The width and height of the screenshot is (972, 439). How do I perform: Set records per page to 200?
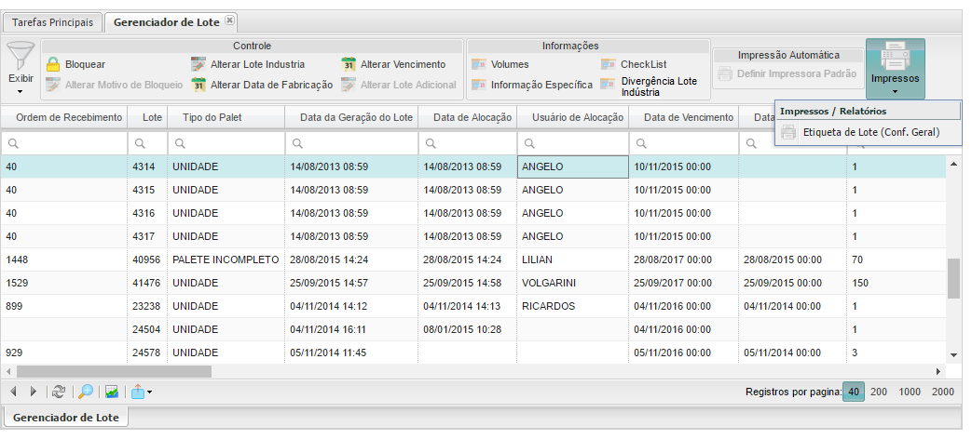[879, 392]
